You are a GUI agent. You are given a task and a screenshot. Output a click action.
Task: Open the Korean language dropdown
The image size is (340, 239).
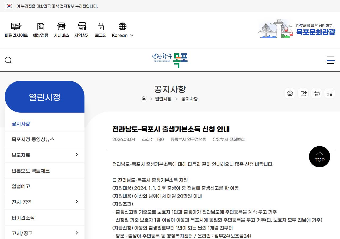pyautogui.click(x=122, y=35)
